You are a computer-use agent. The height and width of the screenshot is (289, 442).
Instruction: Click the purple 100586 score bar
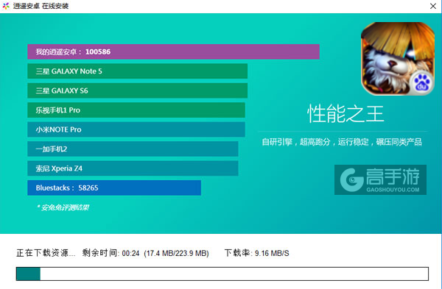173,51
